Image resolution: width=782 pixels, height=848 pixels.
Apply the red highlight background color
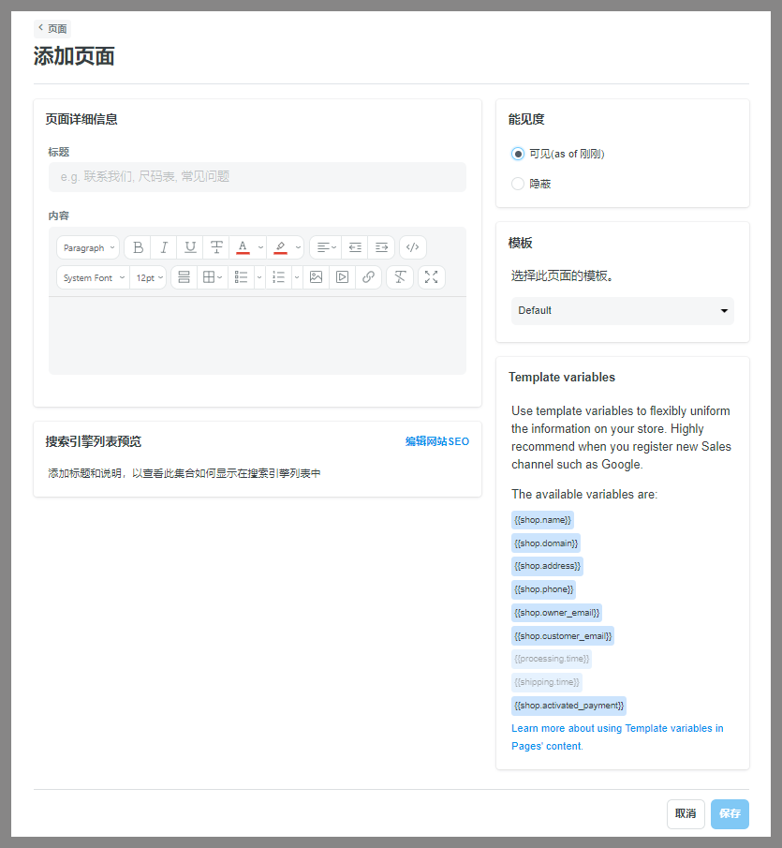[280, 247]
